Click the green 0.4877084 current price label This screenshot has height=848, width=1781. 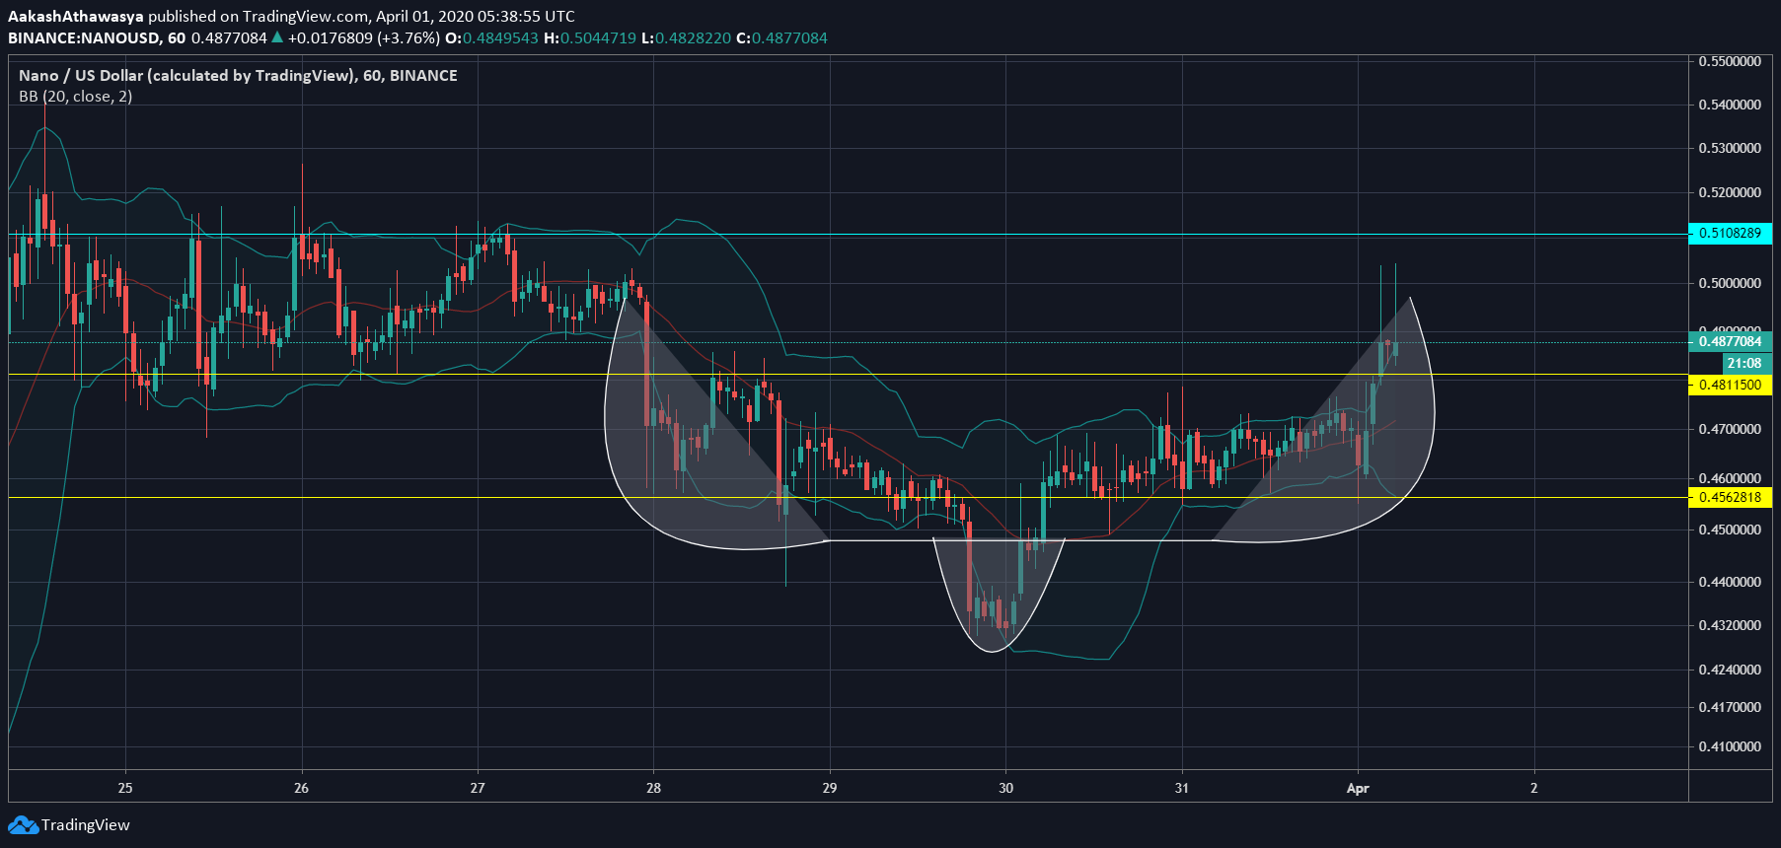[x=1731, y=342]
